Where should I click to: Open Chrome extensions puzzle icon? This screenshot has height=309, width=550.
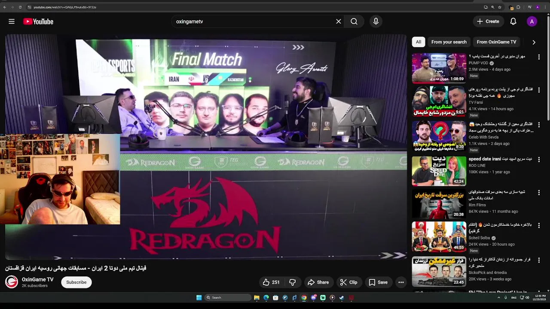(x=518, y=7)
